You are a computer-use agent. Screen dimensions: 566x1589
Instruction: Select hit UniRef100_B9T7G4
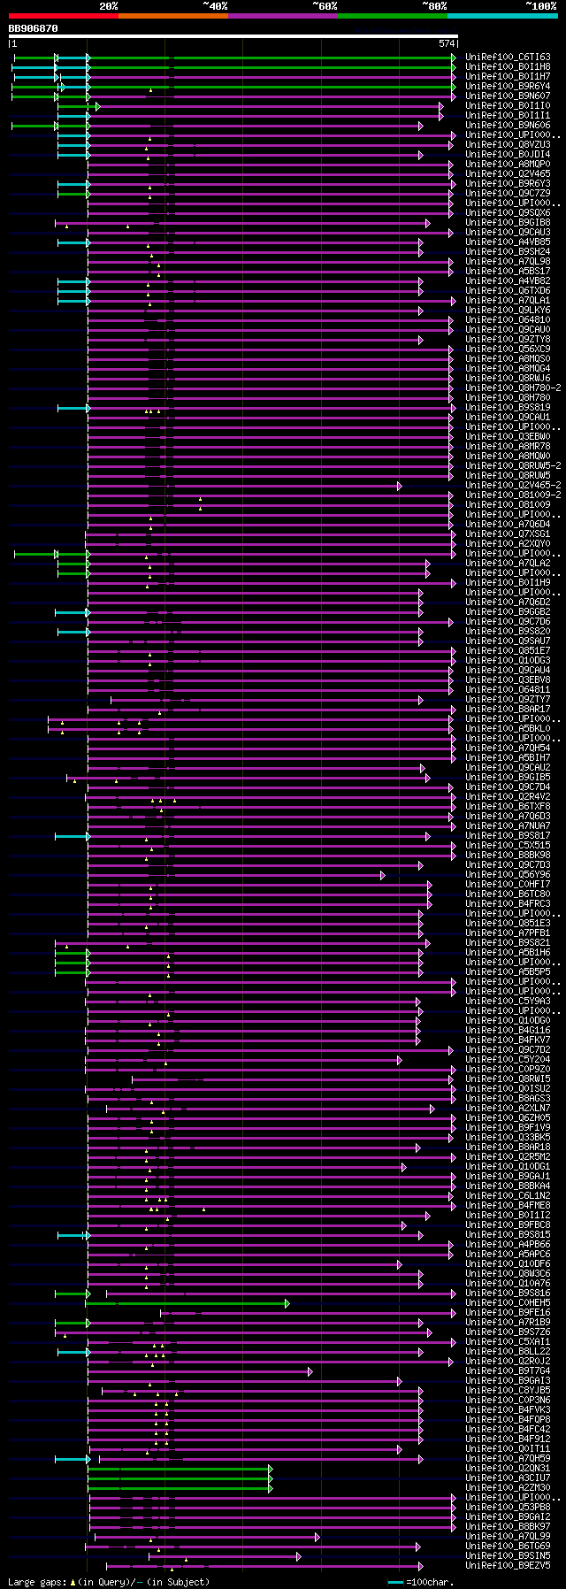pyautogui.click(x=508, y=1371)
